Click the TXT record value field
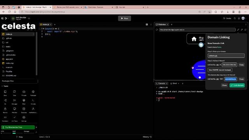Viewport: 249px width, 140px height. [x=231, y=79]
